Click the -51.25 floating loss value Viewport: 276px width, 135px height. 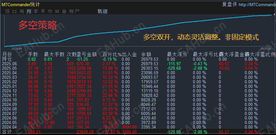[x=82, y=59]
